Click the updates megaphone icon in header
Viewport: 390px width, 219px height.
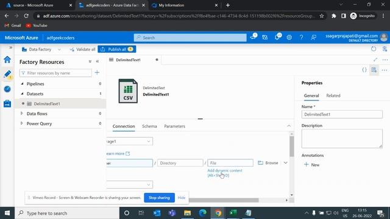[x=253, y=36]
